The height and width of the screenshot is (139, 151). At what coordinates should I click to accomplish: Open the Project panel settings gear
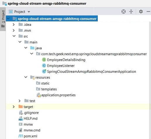pos(141,12)
